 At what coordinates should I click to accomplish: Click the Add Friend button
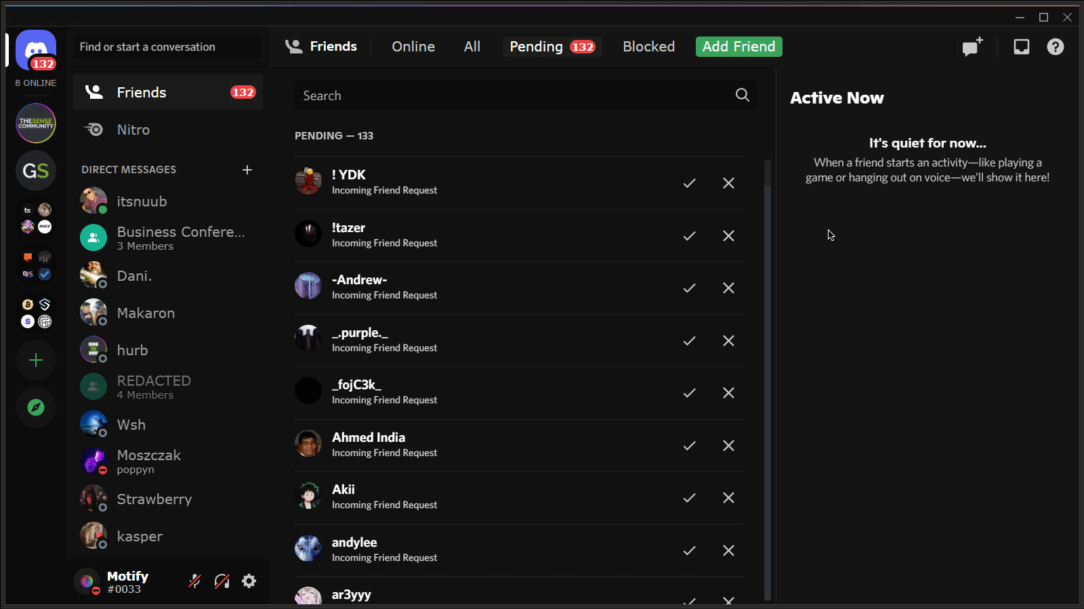738,46
